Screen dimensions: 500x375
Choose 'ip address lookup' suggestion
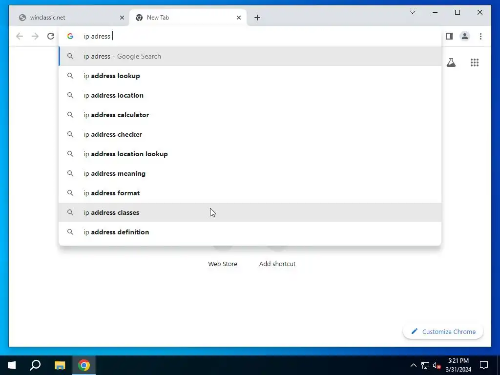[x=250, y=76]
